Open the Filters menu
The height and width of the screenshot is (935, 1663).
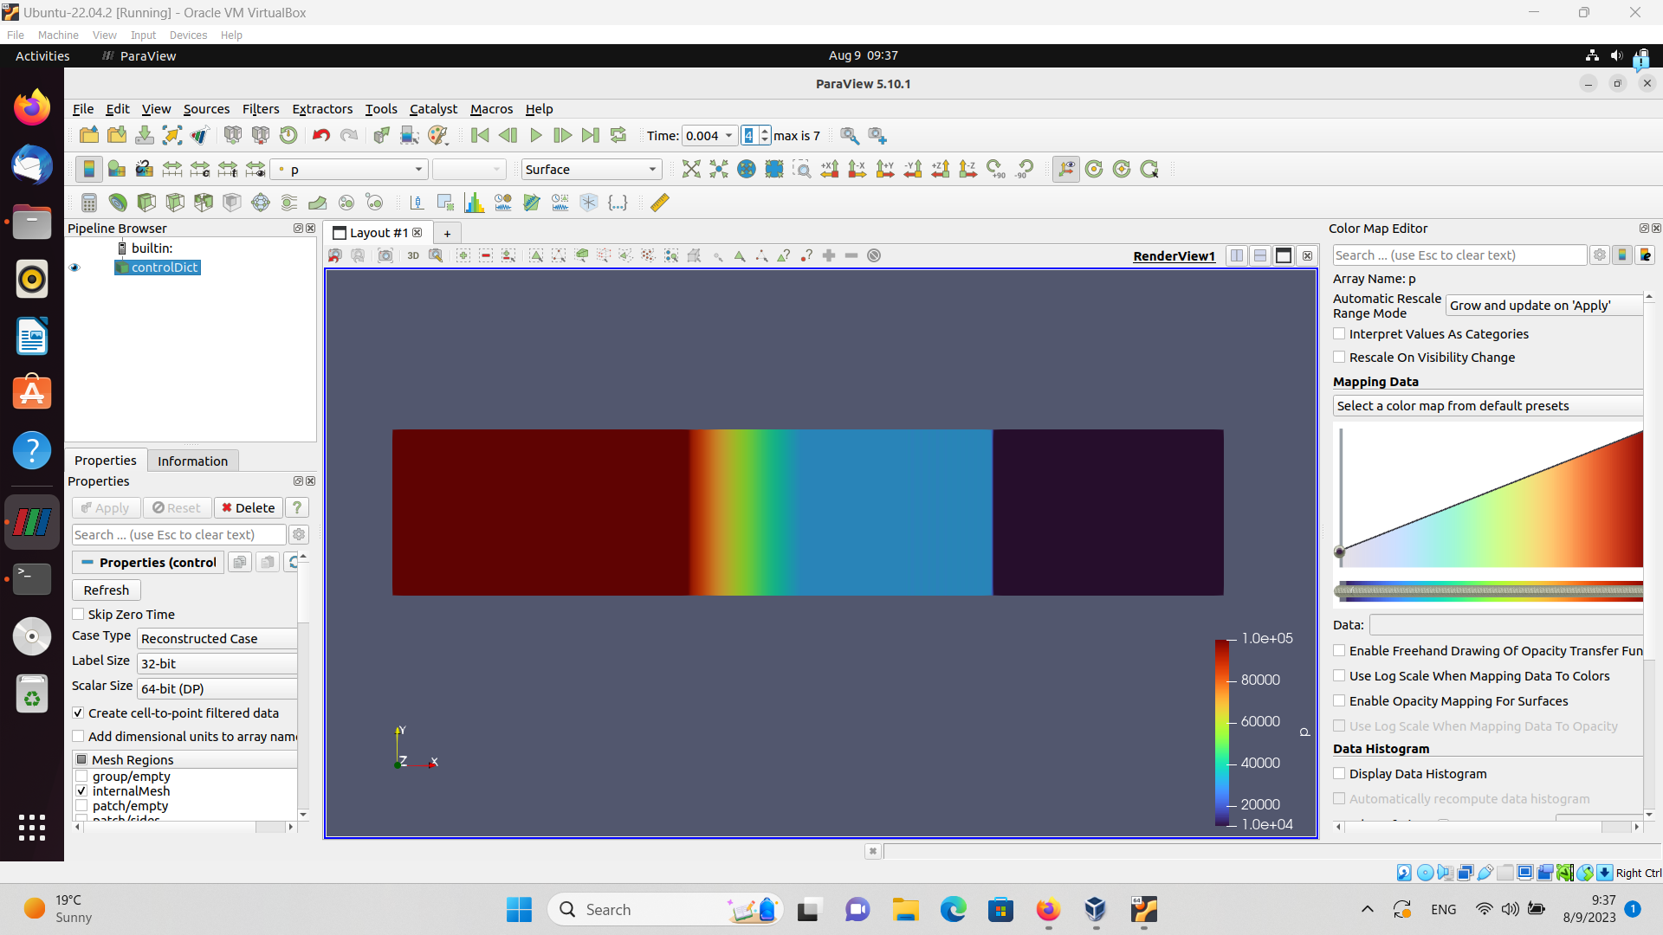tap(260, 109)
